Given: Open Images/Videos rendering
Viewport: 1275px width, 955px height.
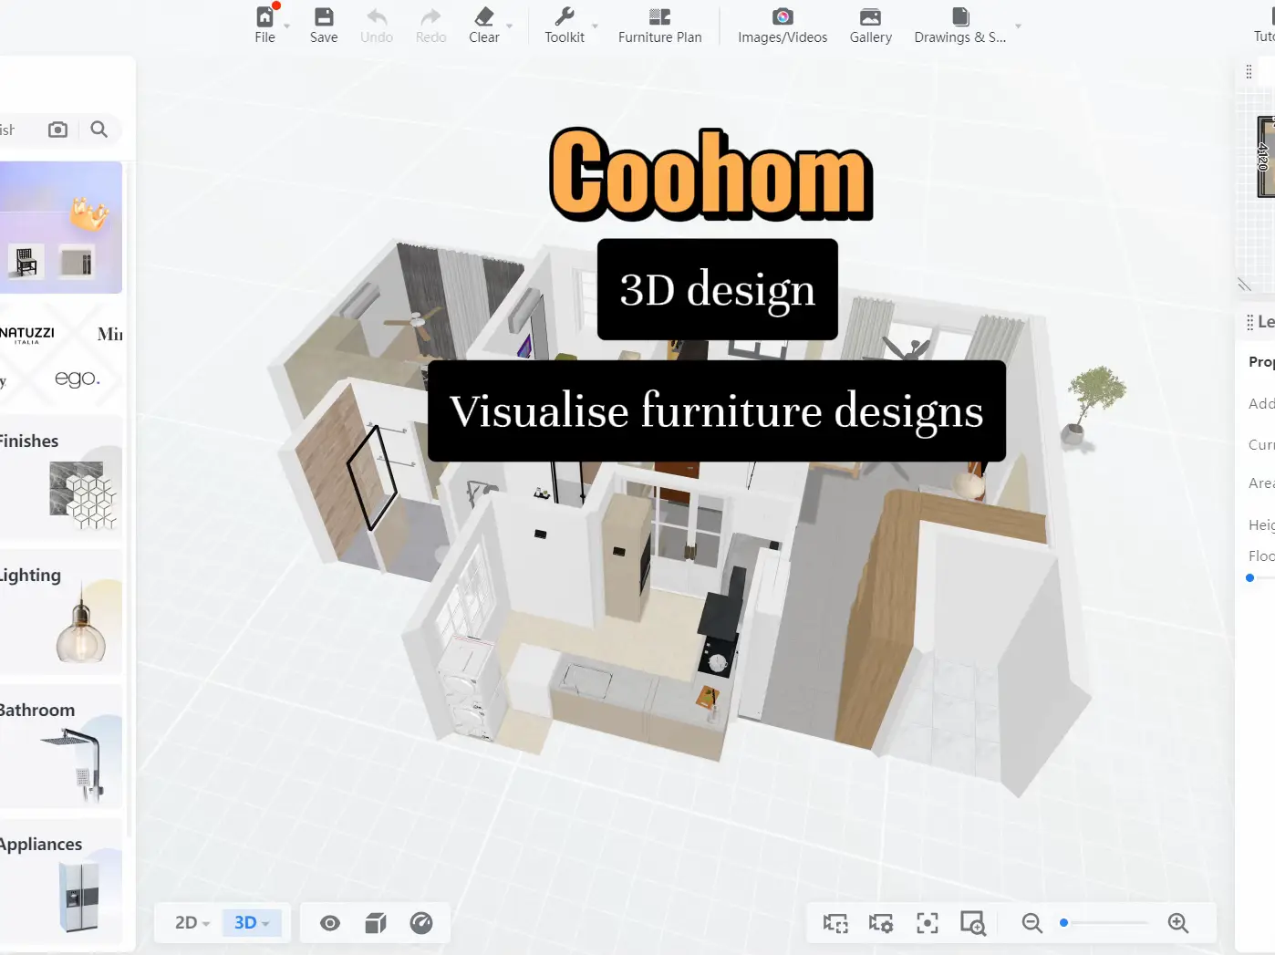Looking at the screenshot, I should coord(782,25).
